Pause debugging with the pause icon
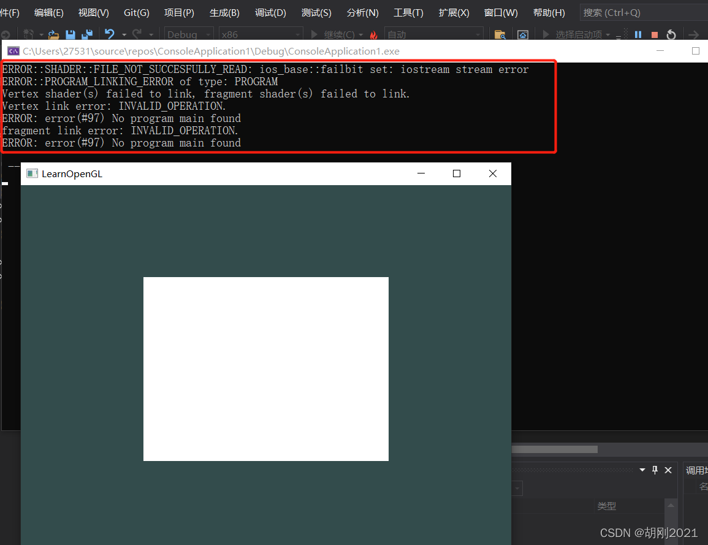 (638, 34)
